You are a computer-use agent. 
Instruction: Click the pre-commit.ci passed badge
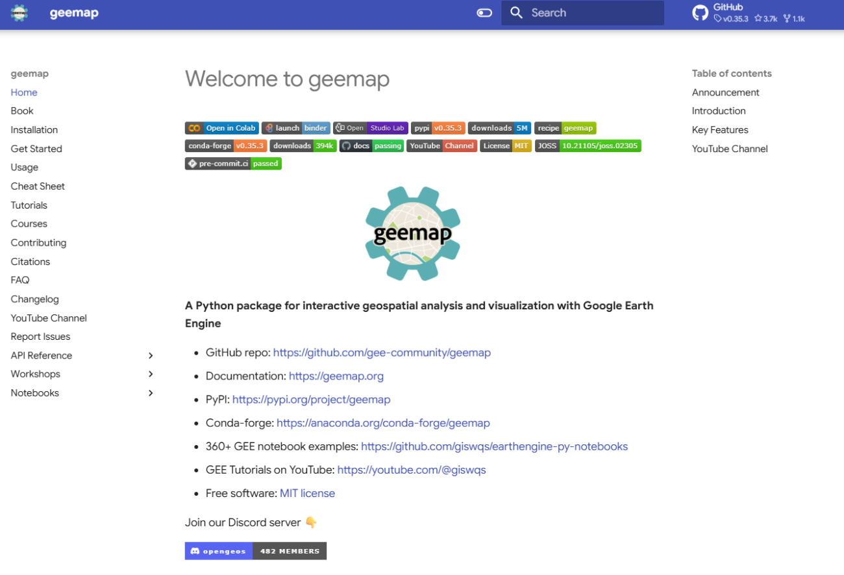tap(233, 164)
